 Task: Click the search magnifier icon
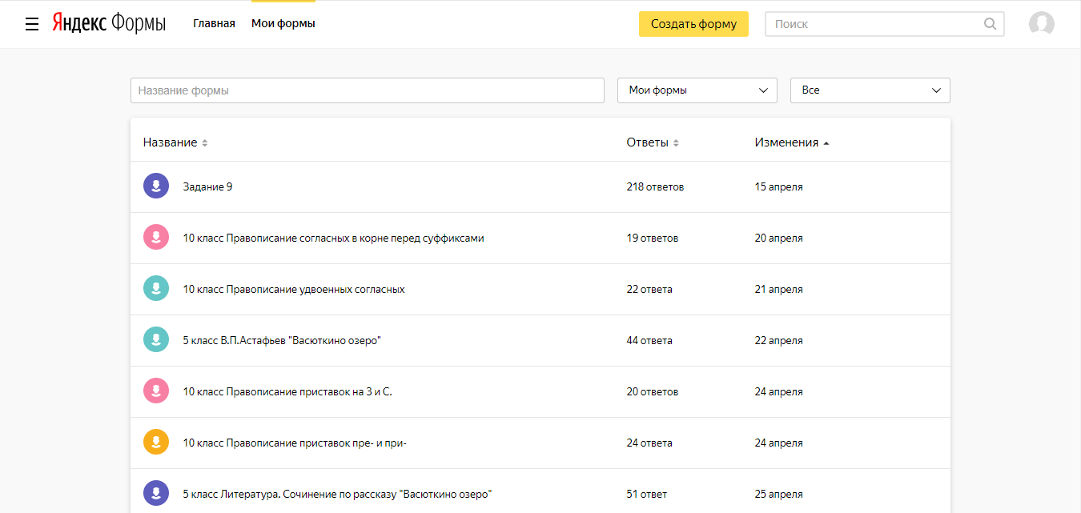(x=990, y=24)
